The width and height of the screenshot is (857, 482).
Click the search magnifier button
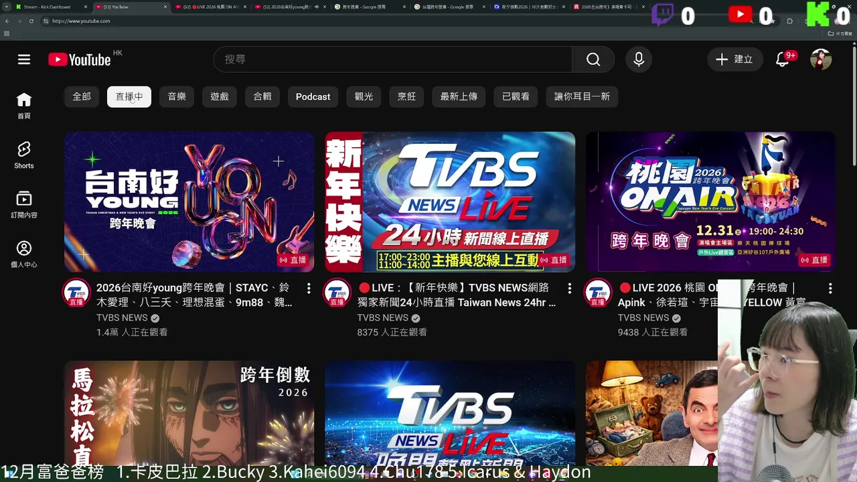coord(593,60)
